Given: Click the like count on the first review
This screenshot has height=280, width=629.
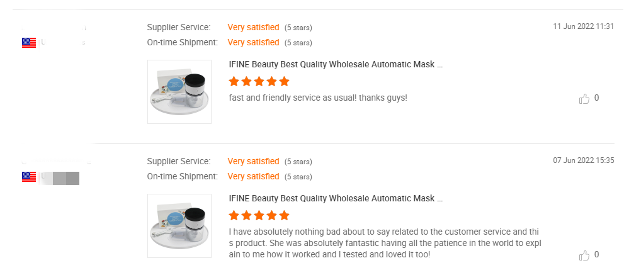Looking at the screenshot, I should pyautogui.click(x=596, y=98).
